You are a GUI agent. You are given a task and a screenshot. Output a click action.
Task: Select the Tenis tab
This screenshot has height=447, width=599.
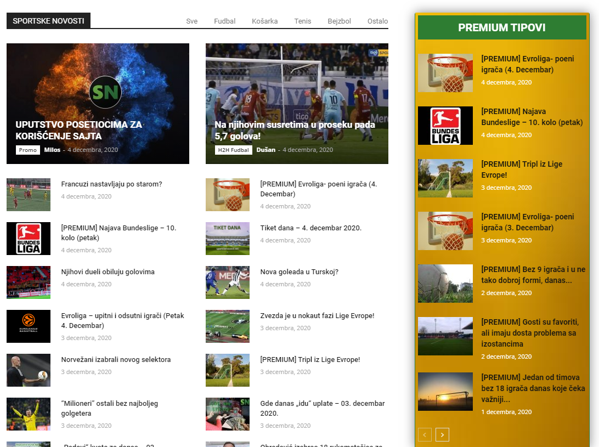(303, 21)
